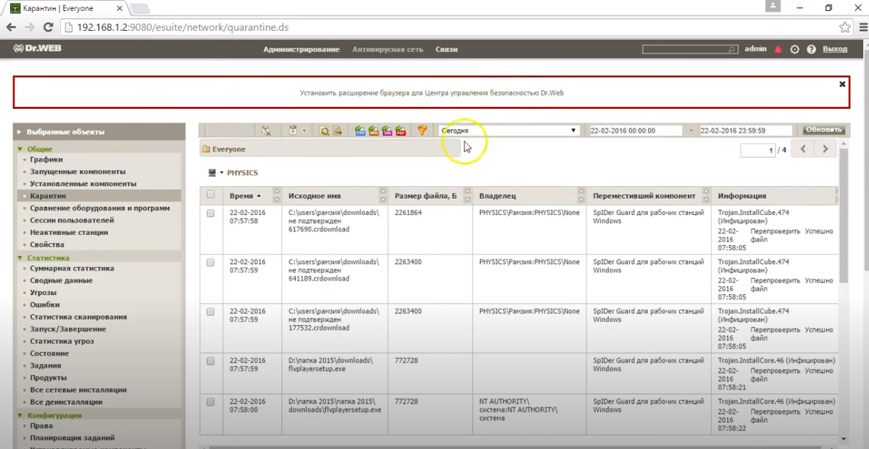Open Суммарная статистика in sidebar
This screenshot has width=869, height=449.
pos(72,269)
